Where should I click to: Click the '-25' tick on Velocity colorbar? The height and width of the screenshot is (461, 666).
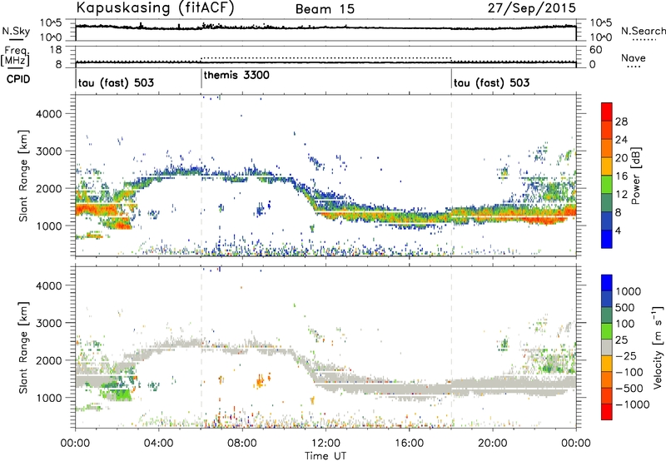(x=627, y=355)
